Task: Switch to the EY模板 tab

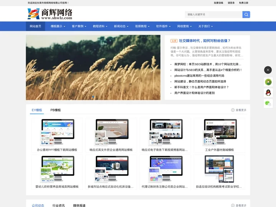Action: (37, 110)
